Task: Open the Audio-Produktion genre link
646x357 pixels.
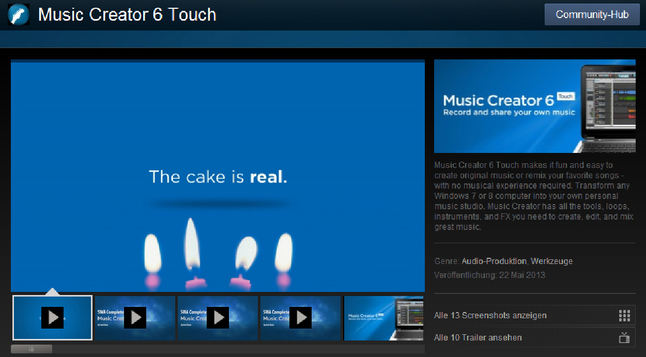Action: 494,261
